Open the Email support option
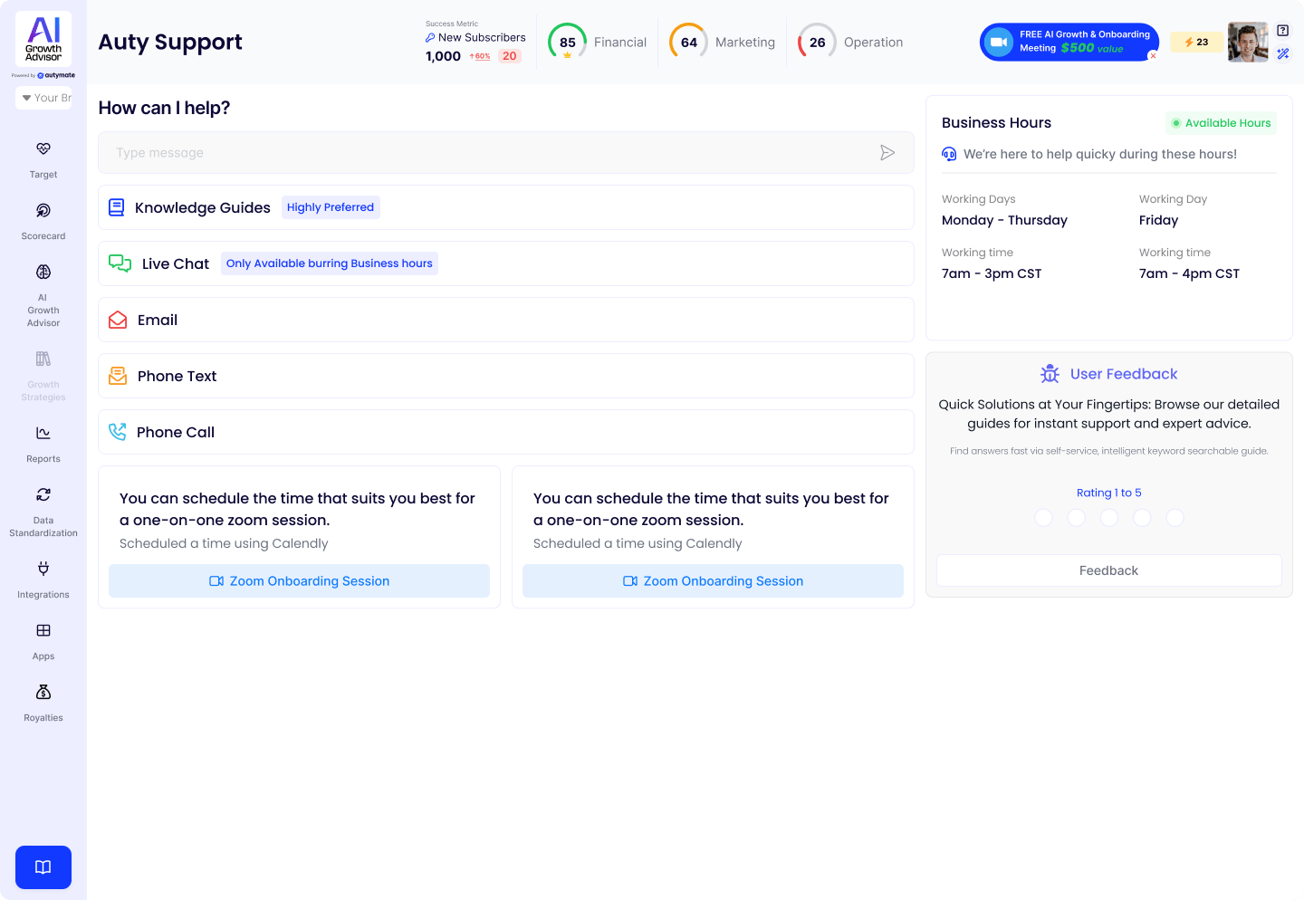This screenshot has height=900, width=1304. 505,320
